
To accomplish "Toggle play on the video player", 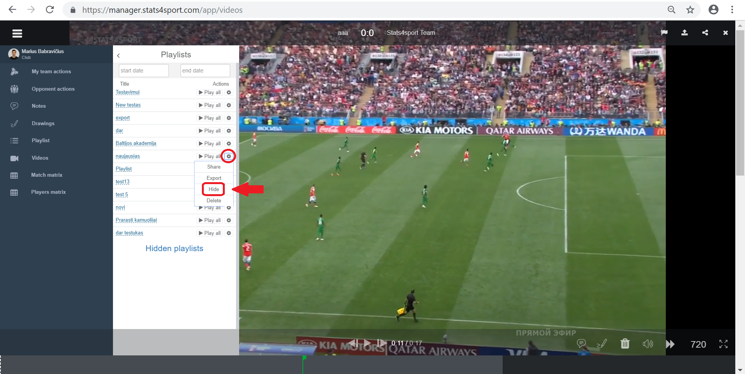I will pyautogui.click(x=367, y=343).
